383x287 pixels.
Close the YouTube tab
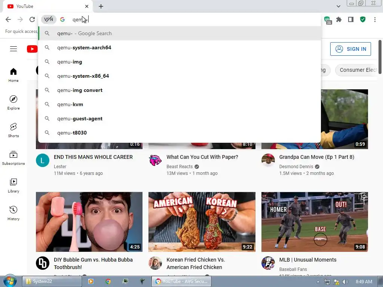coord(87,6)
